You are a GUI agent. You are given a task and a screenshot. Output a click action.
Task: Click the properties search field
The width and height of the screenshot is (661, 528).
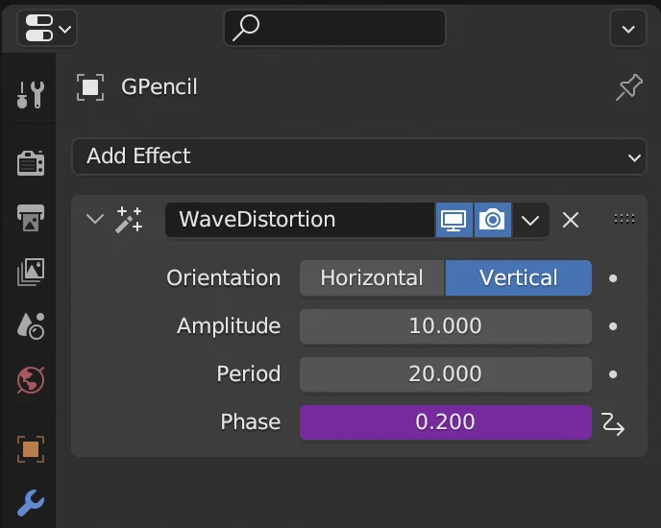334,28
